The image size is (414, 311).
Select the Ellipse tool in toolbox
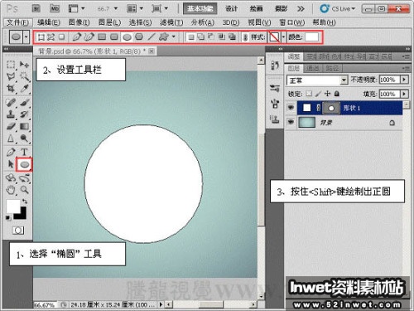(24, 164)
